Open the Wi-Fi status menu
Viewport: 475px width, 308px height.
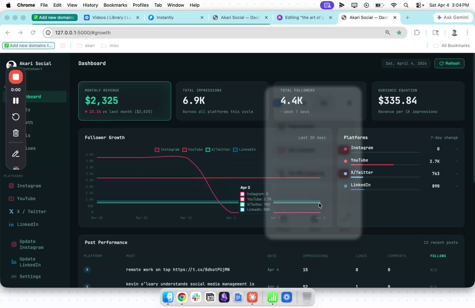pyautogui.click(x=394, y=5)
